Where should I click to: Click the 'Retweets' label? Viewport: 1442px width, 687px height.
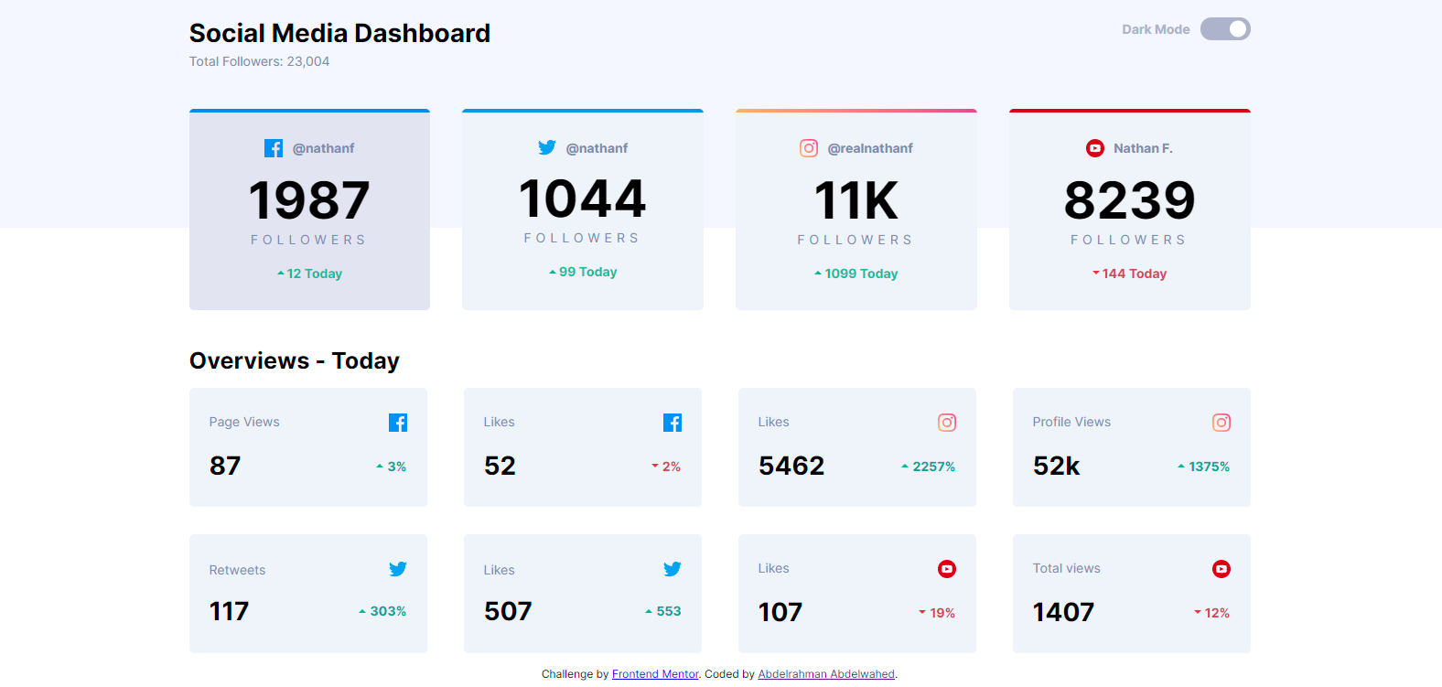[237, 570]
